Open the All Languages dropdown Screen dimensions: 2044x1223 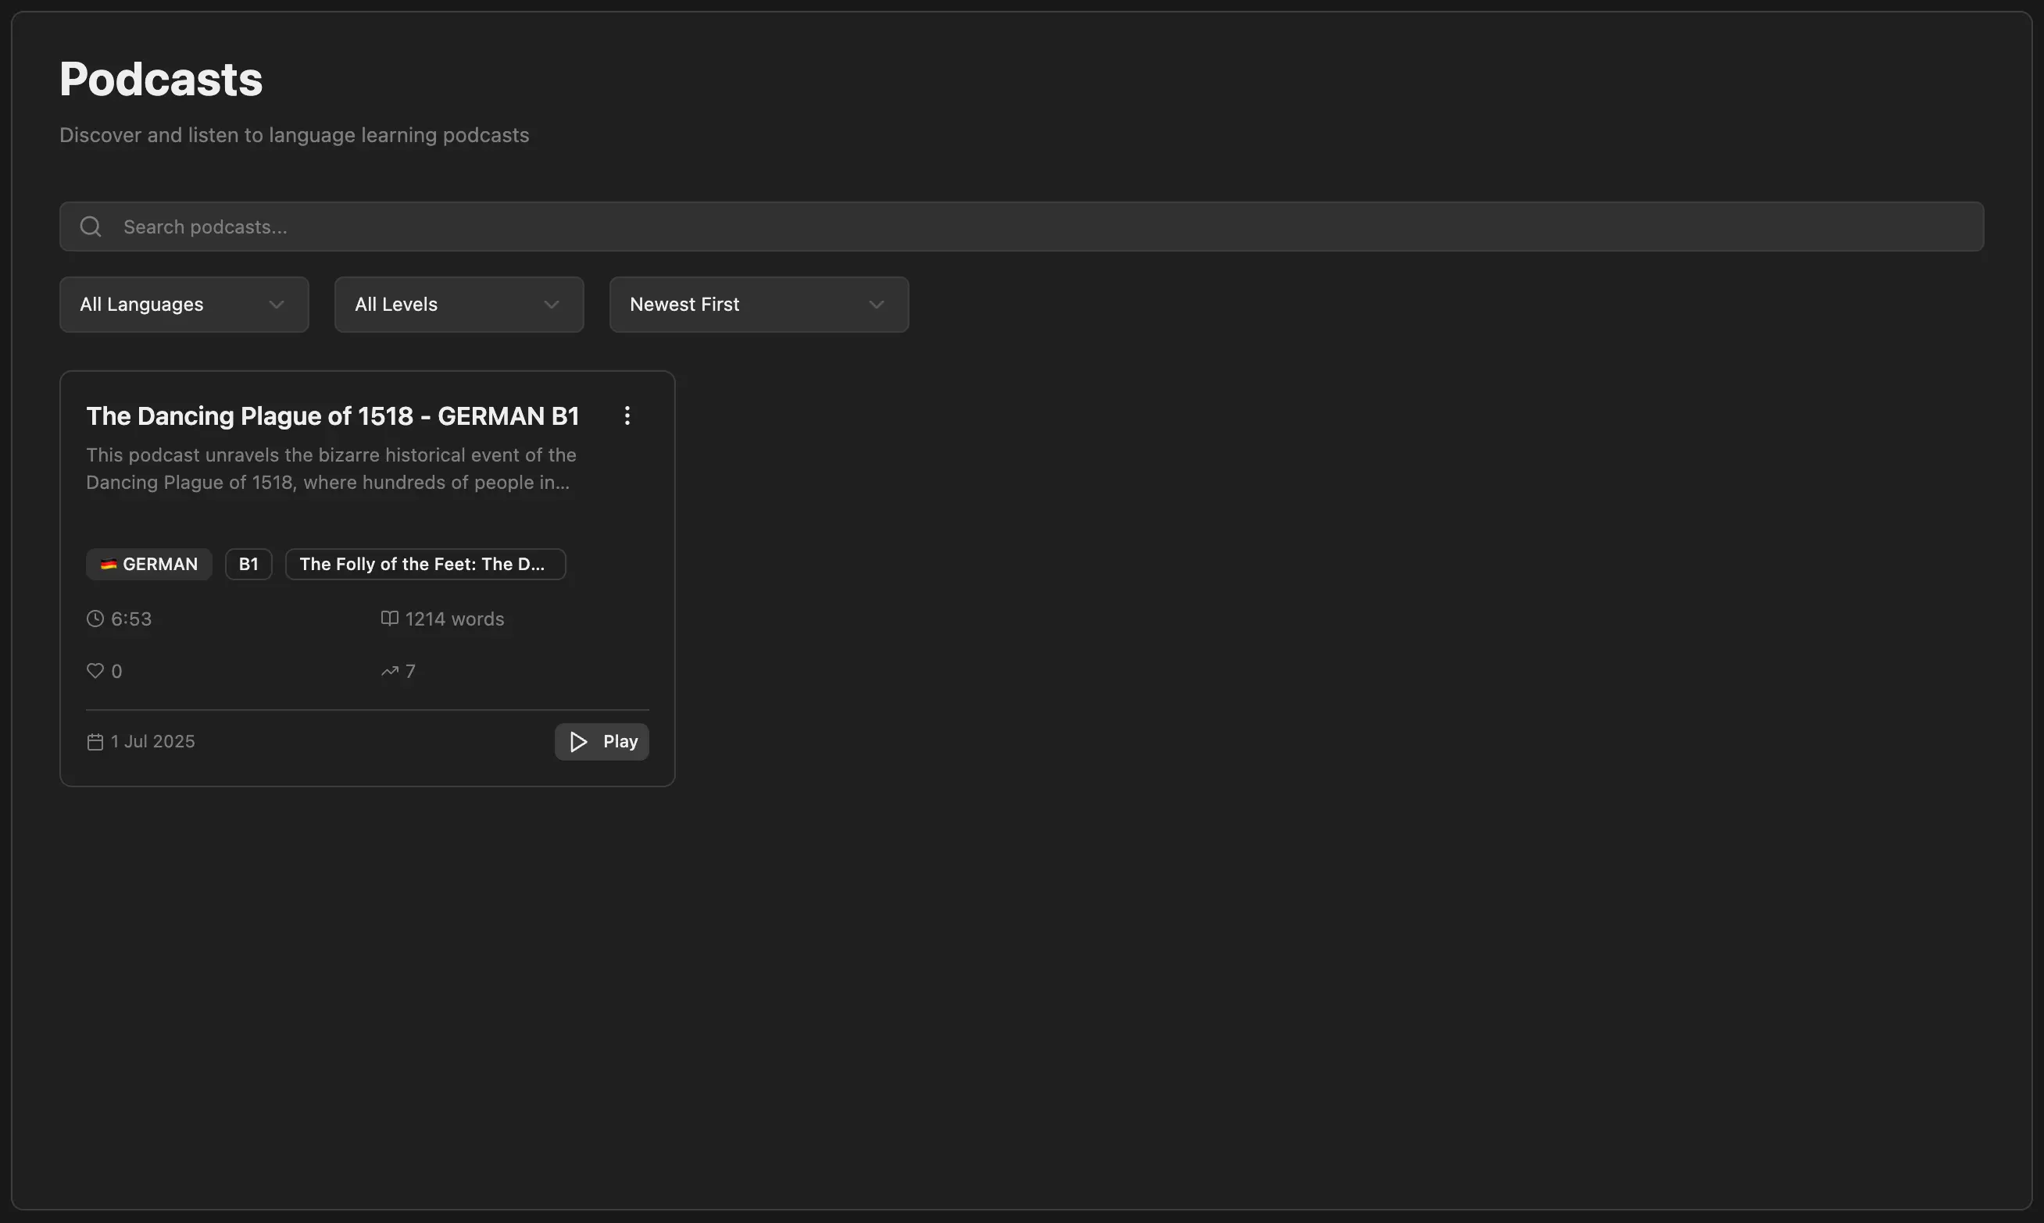[x=184, y=305]
